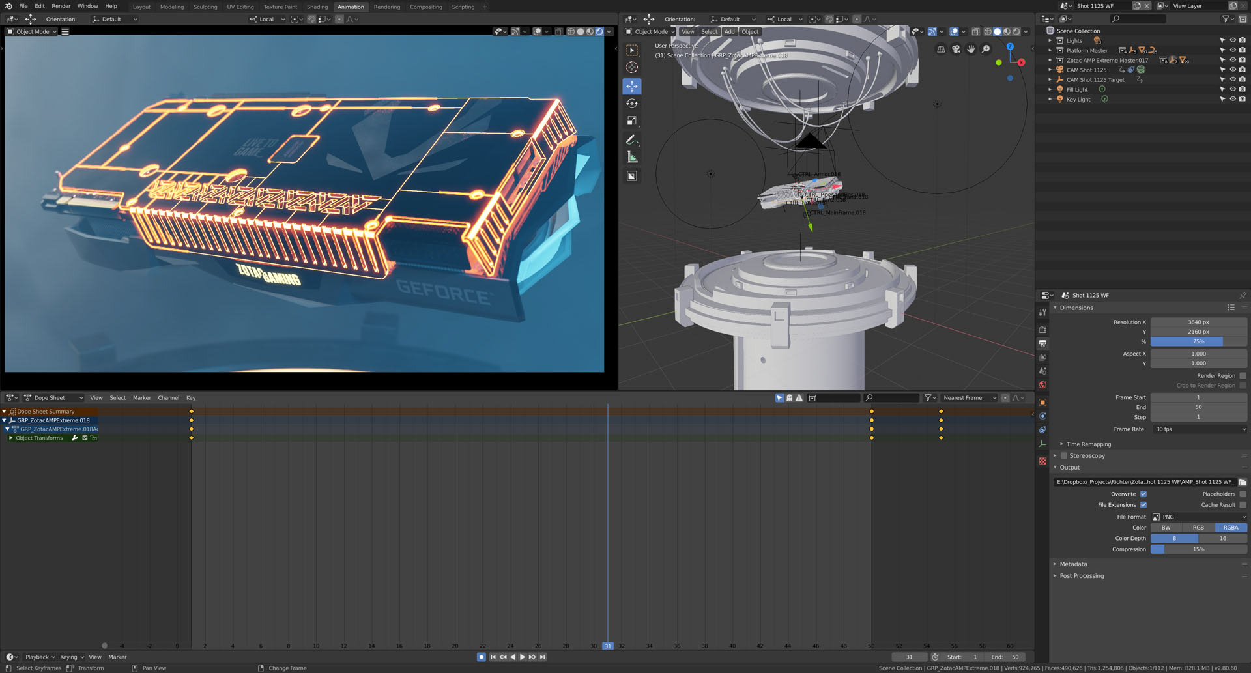Enable the Placeholders checkbox
This screenshot has height=673, width=1251.
click(x=1243, y=494)
